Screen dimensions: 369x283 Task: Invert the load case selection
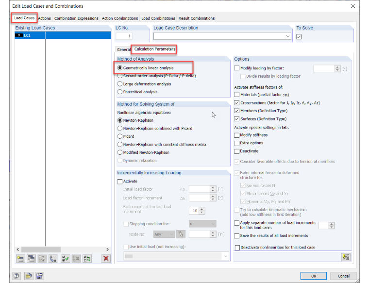pos(87,259)
